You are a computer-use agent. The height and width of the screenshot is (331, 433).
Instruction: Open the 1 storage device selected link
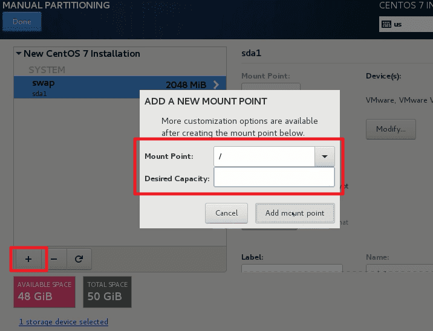tap(63, 321)
